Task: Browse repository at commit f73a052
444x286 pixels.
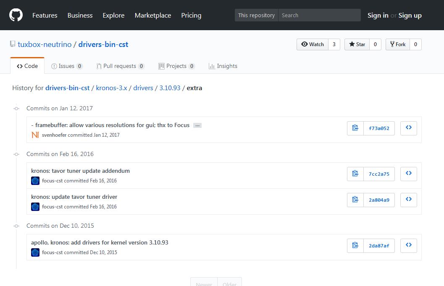Action: click(x=408, y=128)
